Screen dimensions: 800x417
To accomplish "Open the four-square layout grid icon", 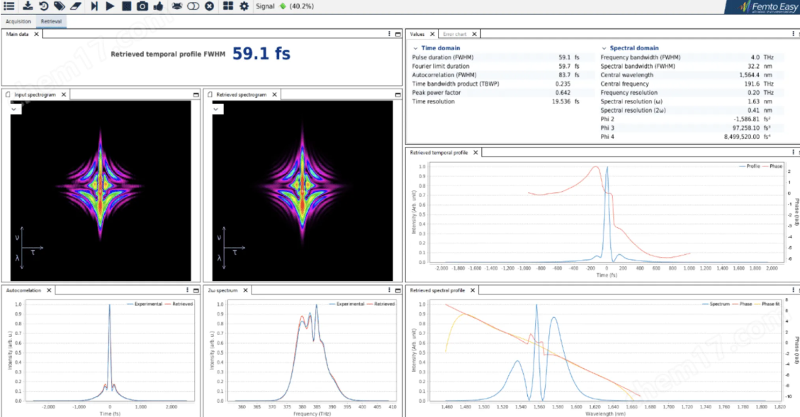I will tap(228, 6).
